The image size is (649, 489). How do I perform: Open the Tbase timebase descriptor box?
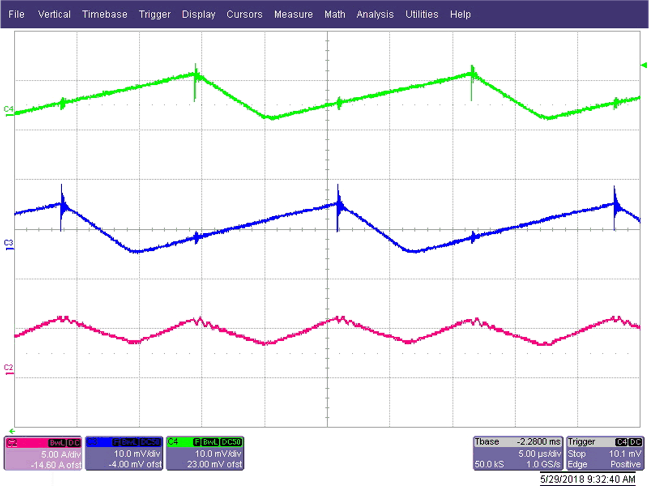pyautogui.click(x=517, y=453)
